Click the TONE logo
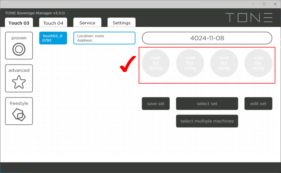Viewport: 281px width, 173px height. (249, 17)
